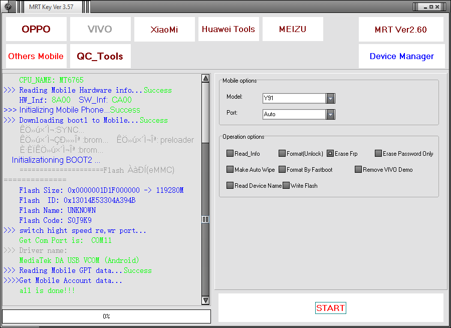Enable the Read_Info checkbox

[x=230, y=153]
